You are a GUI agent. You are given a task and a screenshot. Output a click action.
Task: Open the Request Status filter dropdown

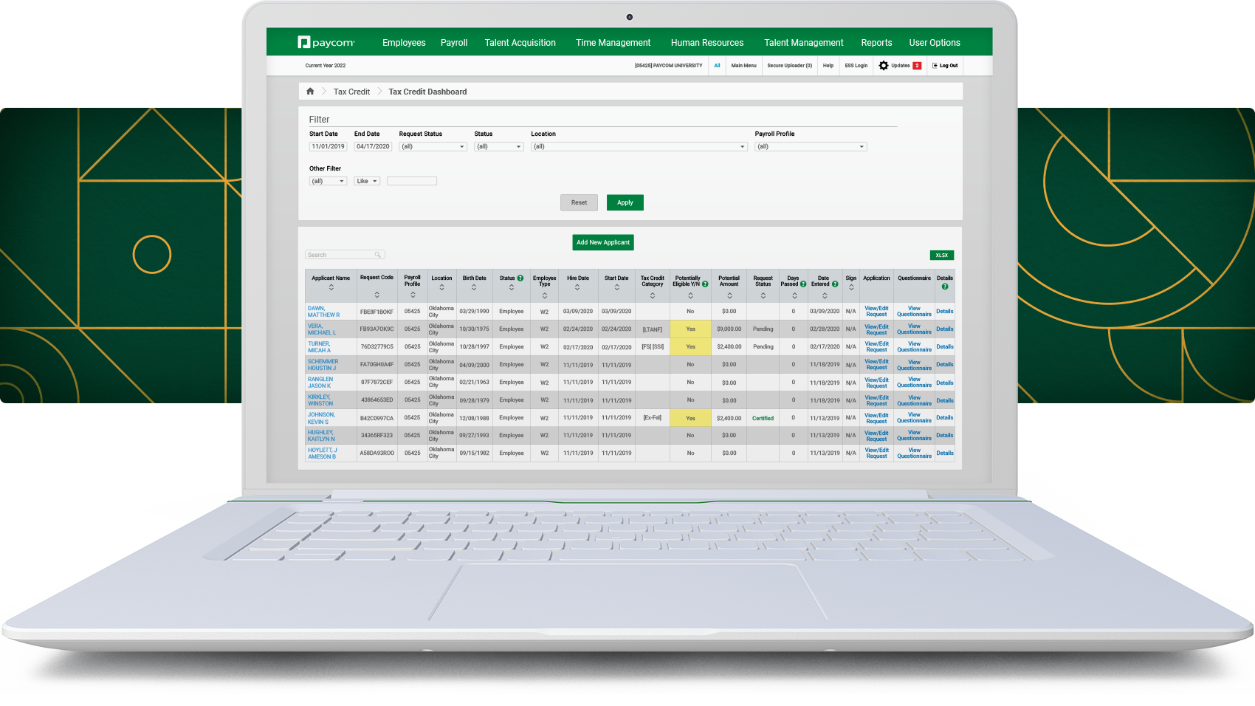(433, 147)
